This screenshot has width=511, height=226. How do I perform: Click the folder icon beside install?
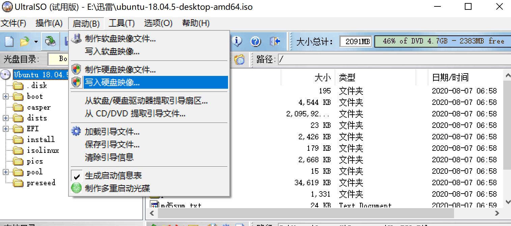[18, 140]
